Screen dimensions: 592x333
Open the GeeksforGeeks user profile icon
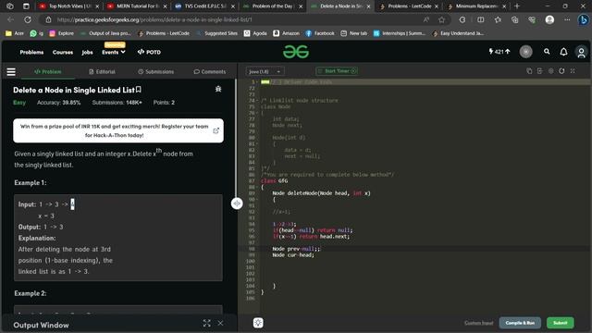point(581,52)
